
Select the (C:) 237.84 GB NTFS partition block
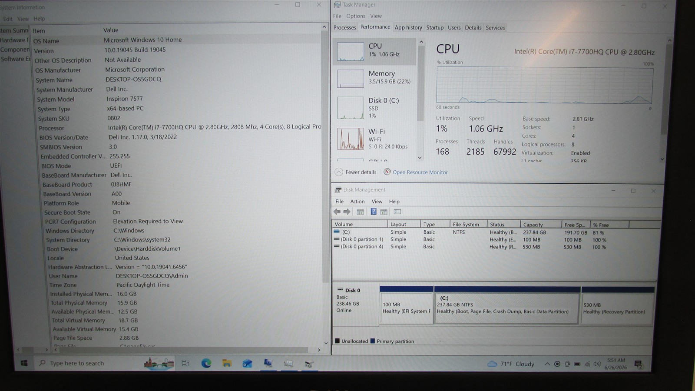point(506,308)
